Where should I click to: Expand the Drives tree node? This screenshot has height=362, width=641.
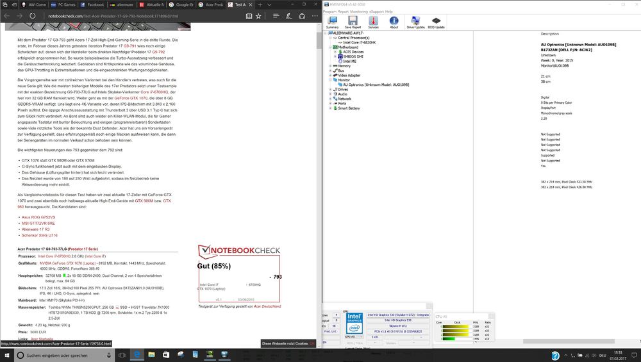[x=330, y=89]
